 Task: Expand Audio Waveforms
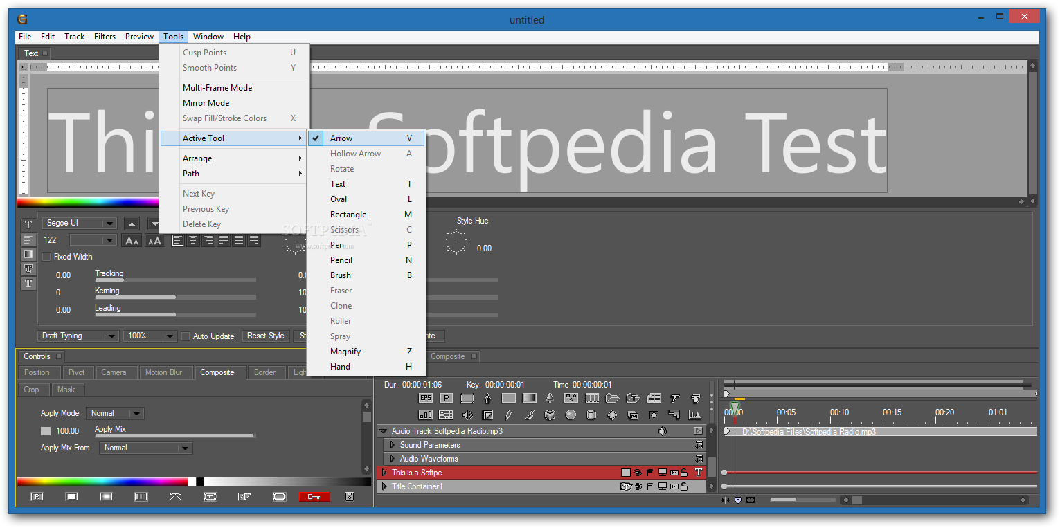(393, 459)
